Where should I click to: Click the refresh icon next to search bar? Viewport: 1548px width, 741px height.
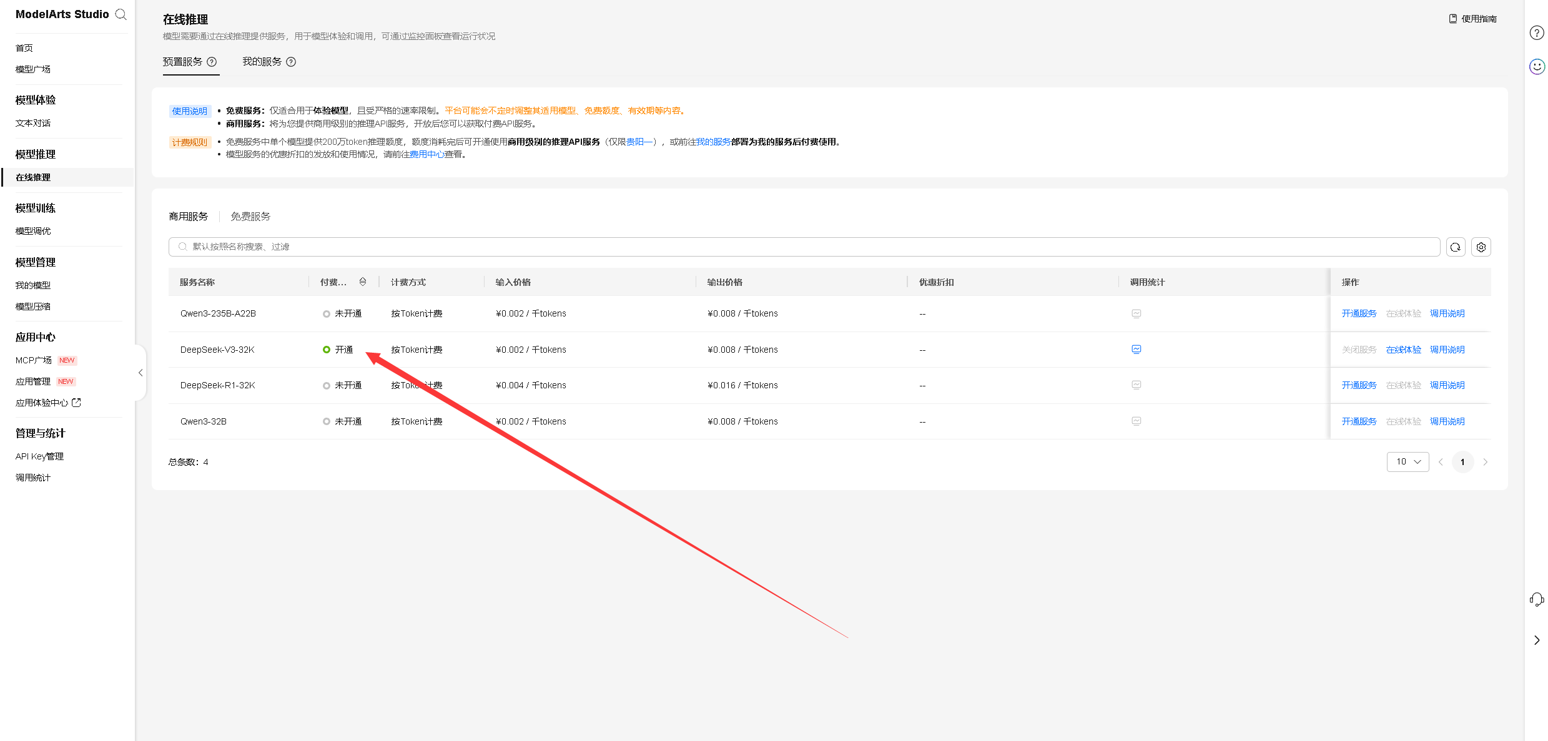tap(1456, 247)
